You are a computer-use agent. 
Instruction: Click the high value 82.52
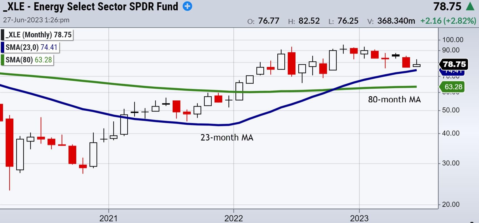click(x=309, y=21)
